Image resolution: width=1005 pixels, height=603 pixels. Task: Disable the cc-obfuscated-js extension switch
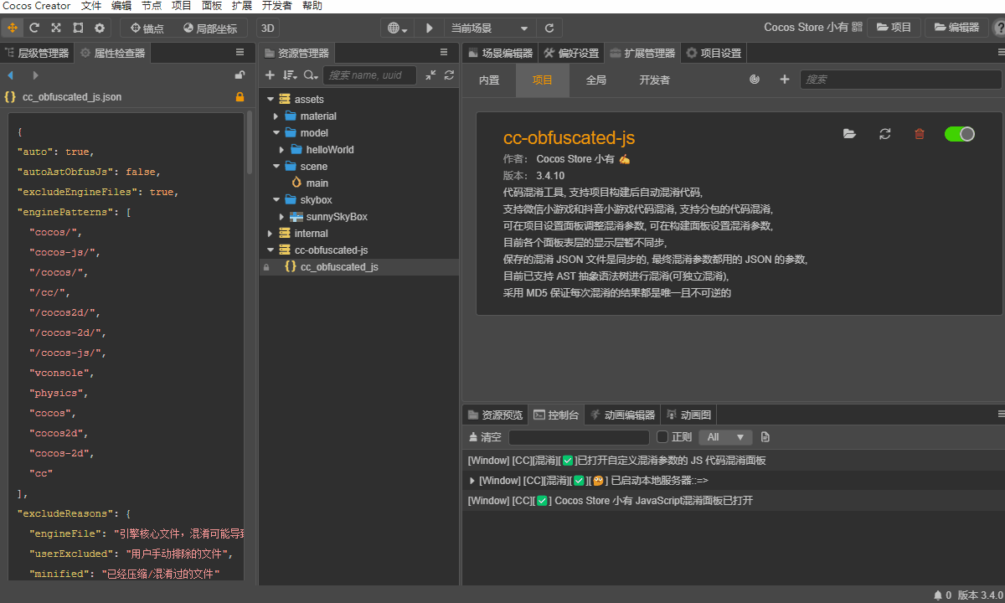click(x=960, y=134)
